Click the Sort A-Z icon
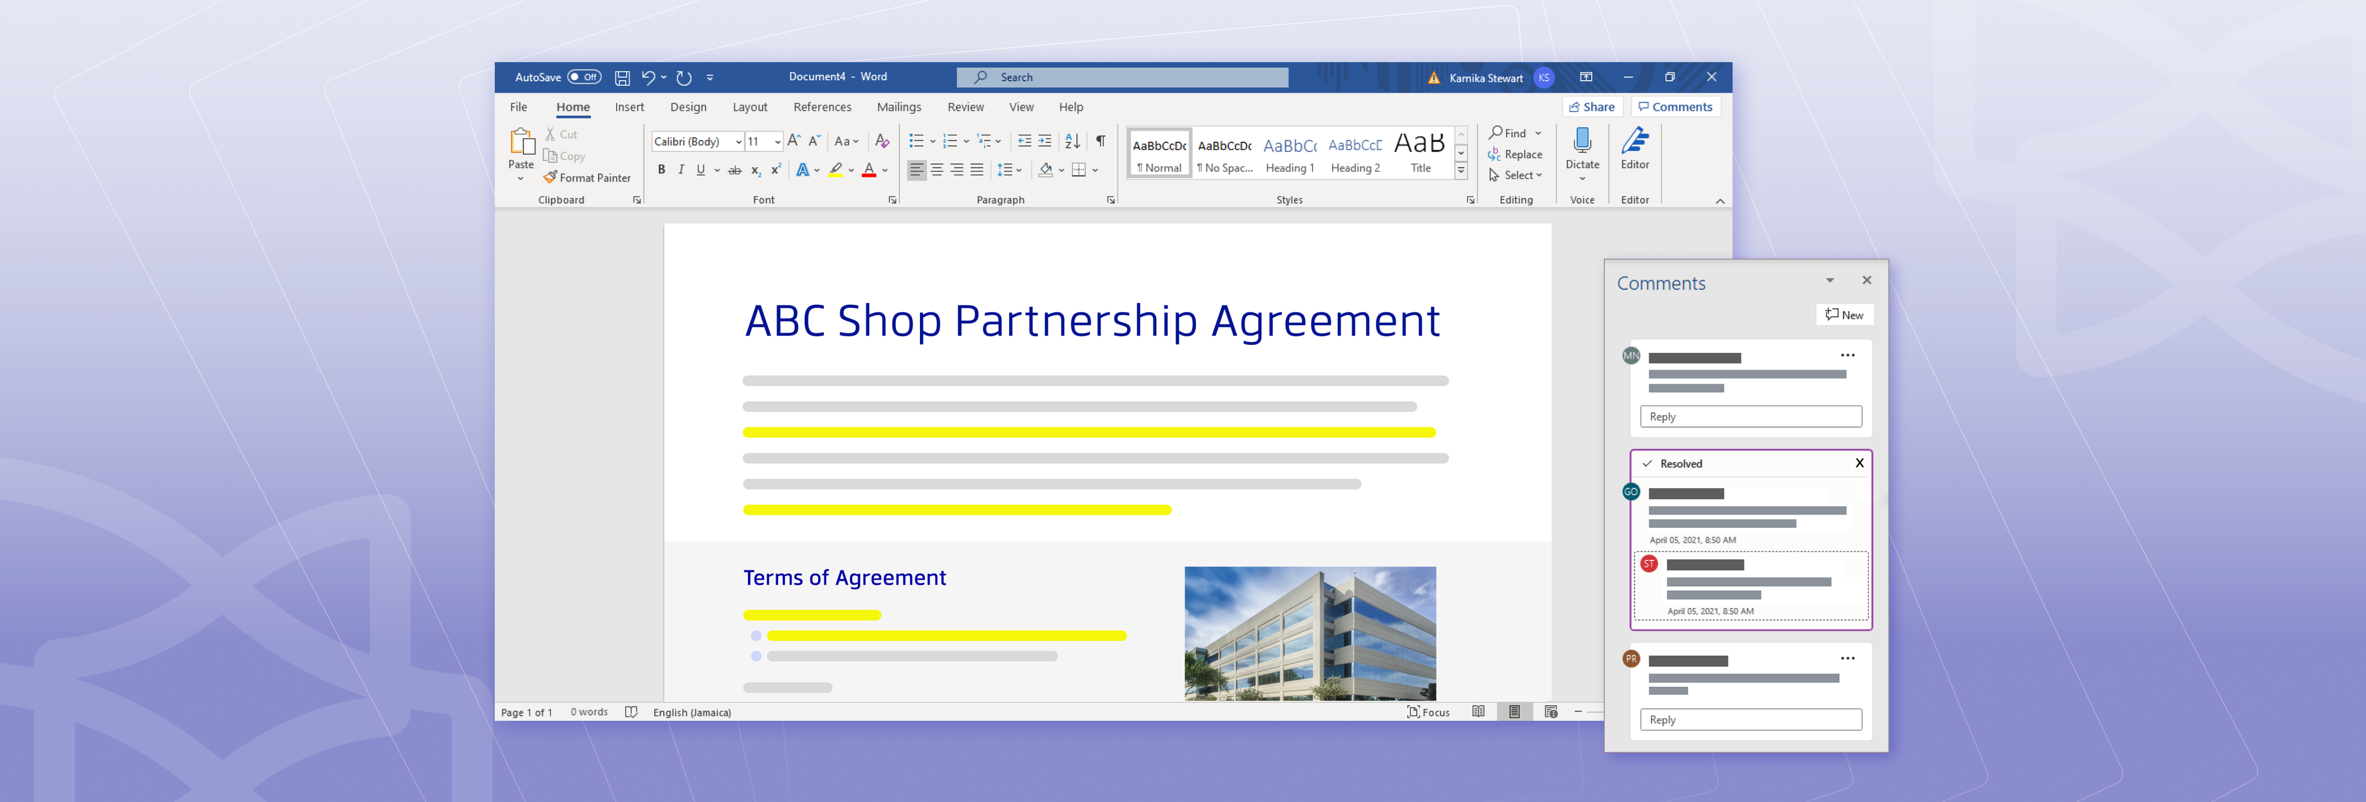This screenshot has height=802, width=2366. (1072, 140)
